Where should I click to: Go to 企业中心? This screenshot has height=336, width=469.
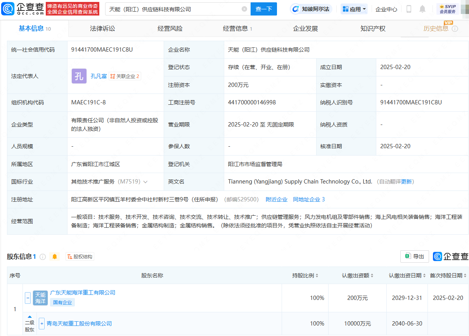coord(386,9)
